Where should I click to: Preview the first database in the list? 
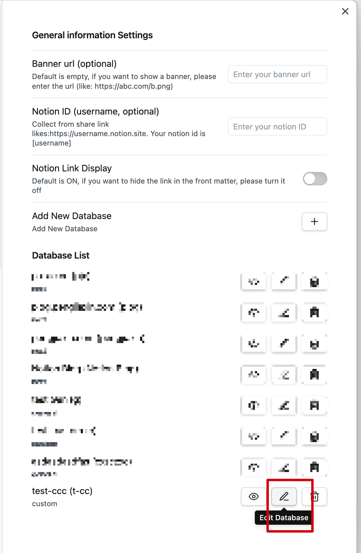253,282
